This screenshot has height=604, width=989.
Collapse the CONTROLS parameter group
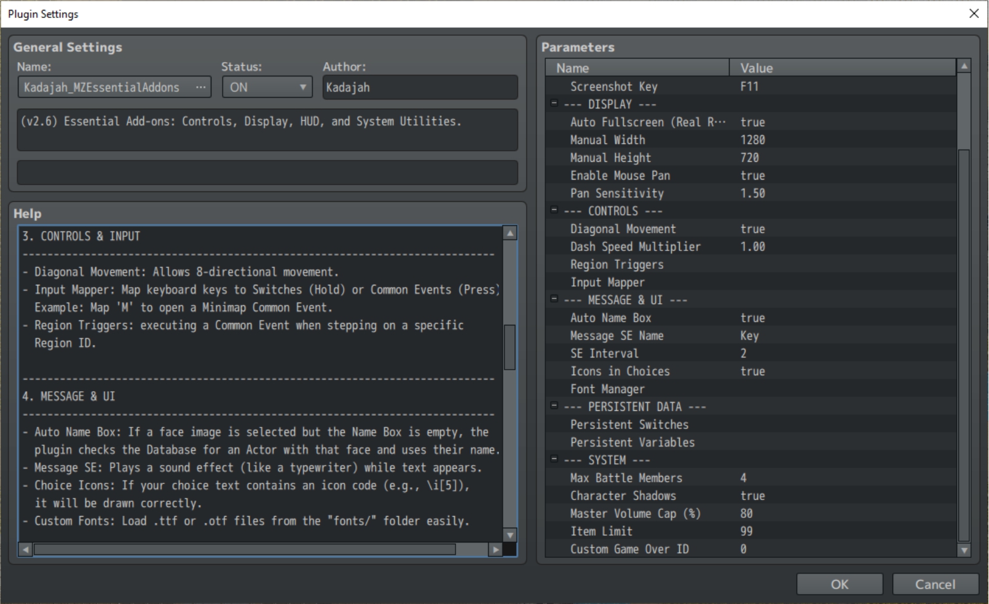point(554,210)
